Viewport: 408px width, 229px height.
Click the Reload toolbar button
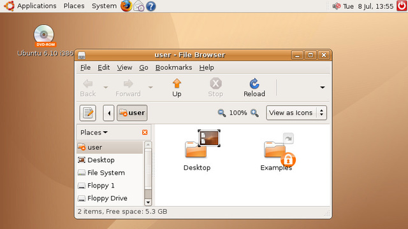pyautogui.click(x=254, y=88)
